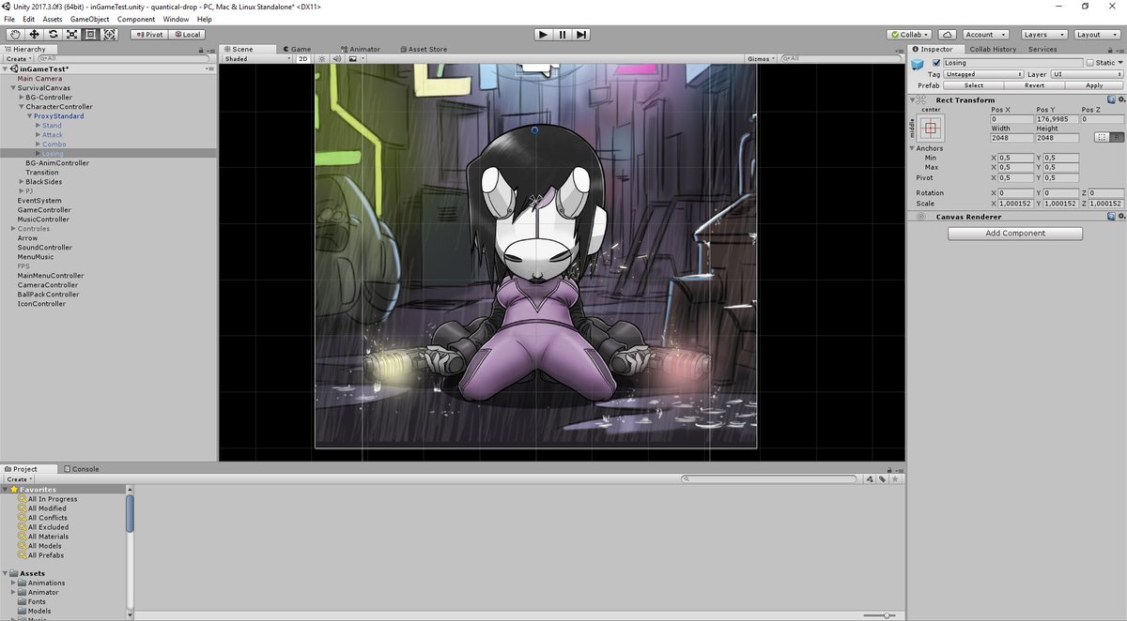Click the All Materials saved search
The image size is (1127, 621).
[48, 537]
